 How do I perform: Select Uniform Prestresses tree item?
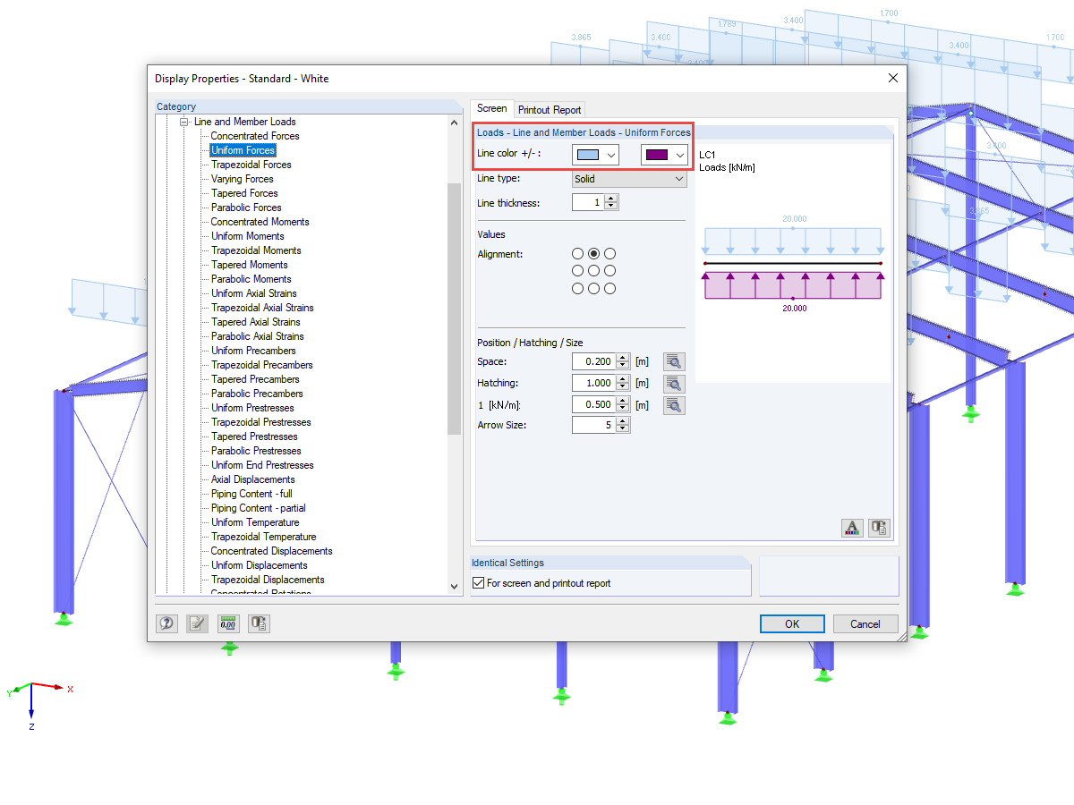pyautogui.click(x=252, y=408)
